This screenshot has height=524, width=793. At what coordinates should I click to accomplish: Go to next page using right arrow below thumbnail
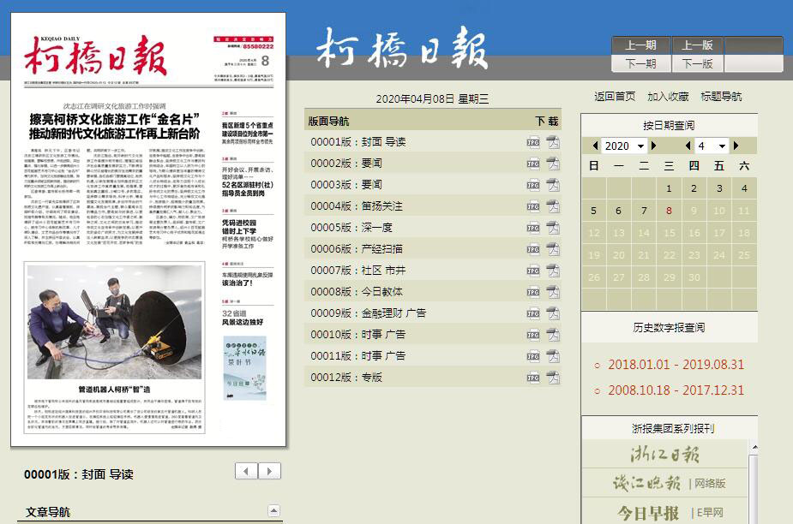coord(269,472)
